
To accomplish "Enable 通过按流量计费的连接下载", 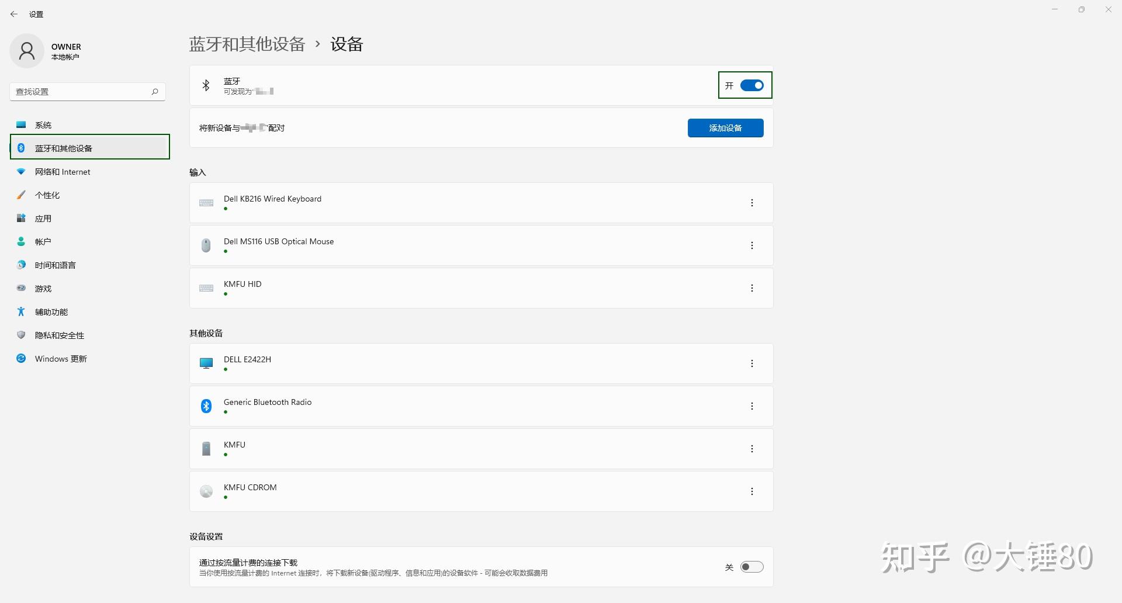I will click(752, 566).
